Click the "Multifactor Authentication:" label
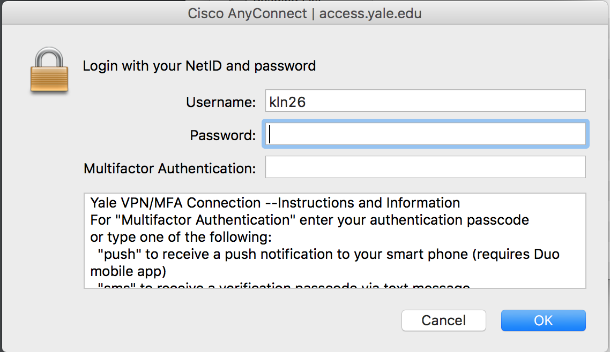 [169, 169]
